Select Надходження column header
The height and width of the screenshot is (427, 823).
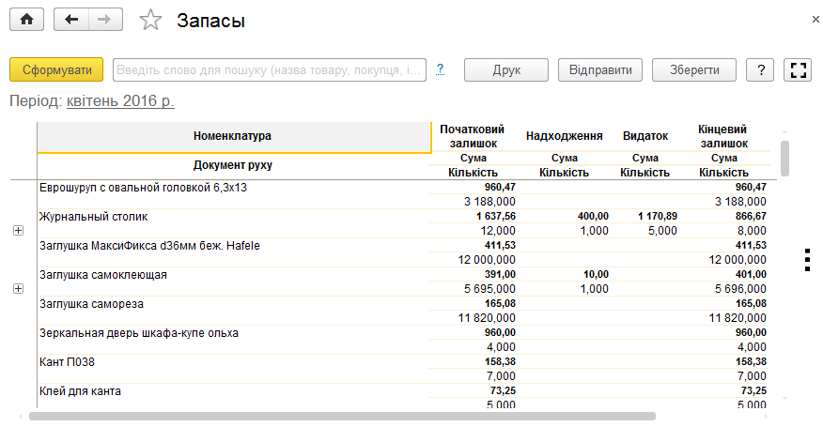[x=565, y=136]
